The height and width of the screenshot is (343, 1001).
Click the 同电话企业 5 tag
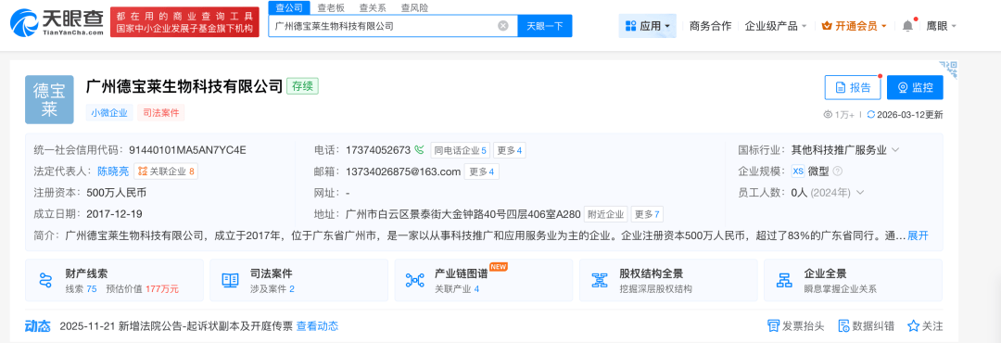(460, 151)
